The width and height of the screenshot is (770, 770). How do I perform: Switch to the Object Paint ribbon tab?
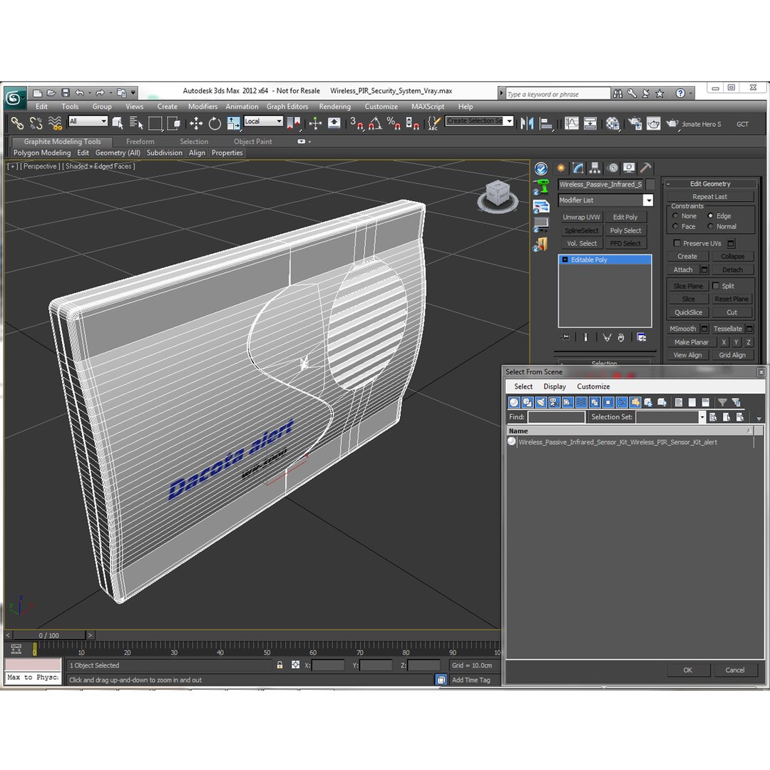pos(253,141)
